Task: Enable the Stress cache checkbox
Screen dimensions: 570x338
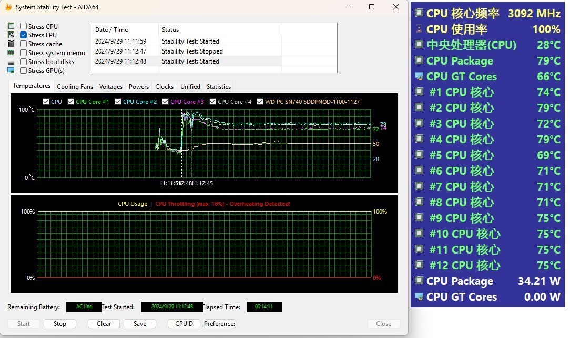Action: [23, 44]
